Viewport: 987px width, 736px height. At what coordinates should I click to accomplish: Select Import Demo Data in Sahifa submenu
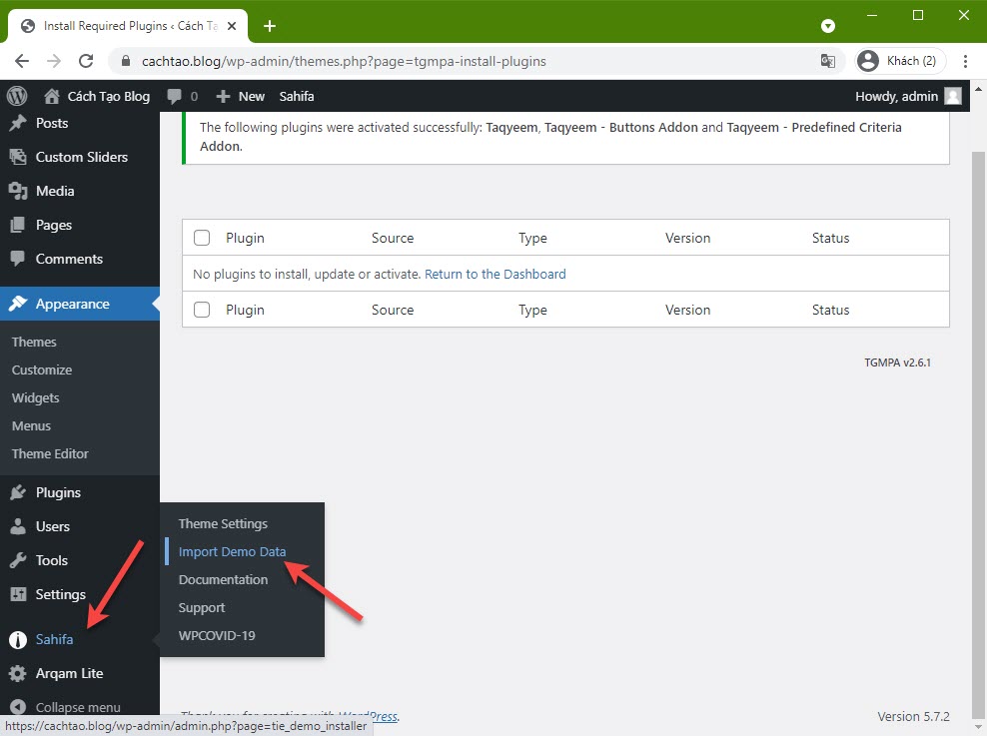[x=233, y=551]
